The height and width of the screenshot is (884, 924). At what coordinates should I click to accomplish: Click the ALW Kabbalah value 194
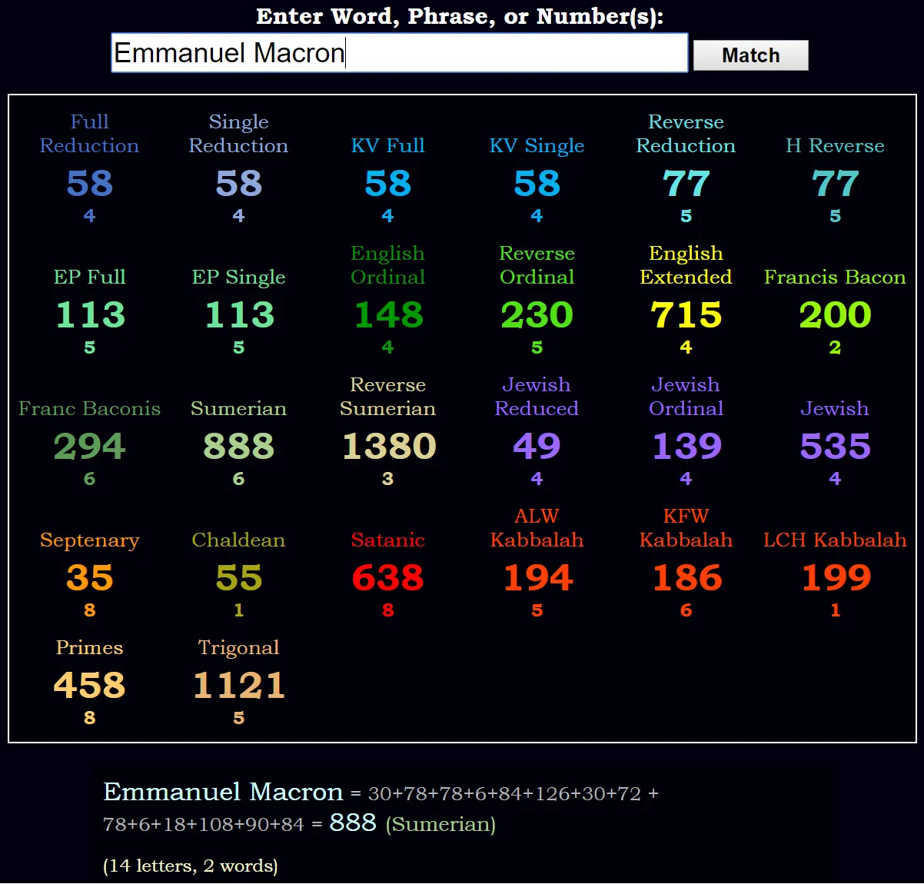pos(537,578)
